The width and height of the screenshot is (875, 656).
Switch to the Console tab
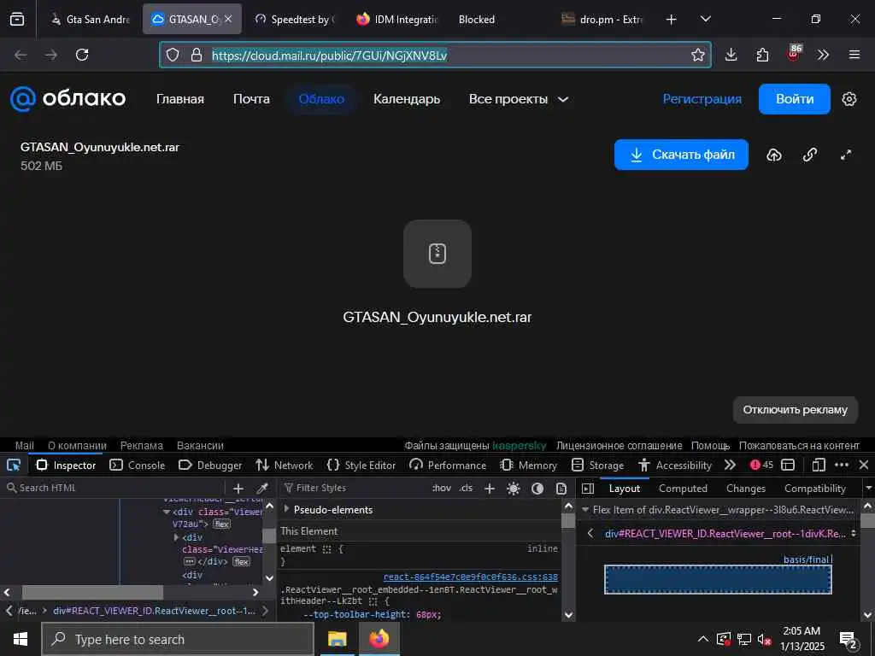pos(138,465)
